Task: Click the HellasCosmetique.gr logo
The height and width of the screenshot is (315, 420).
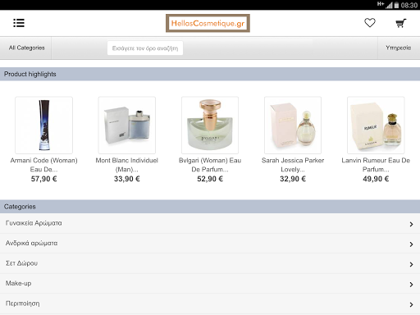Action: point(208,23)
